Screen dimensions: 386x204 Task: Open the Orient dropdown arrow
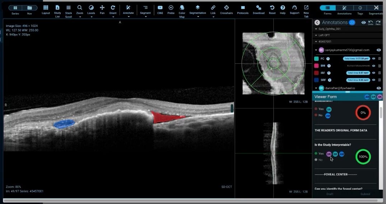click(x=113, y=17)
